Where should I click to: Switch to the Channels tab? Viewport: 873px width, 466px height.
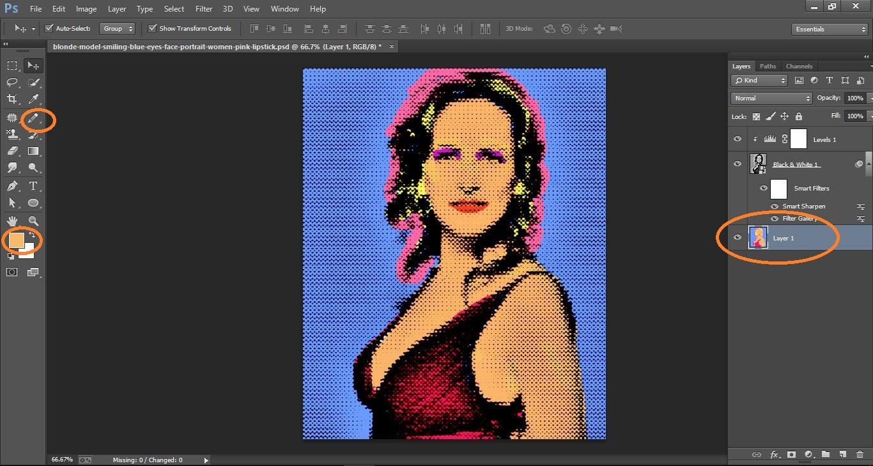pos(799,66)
